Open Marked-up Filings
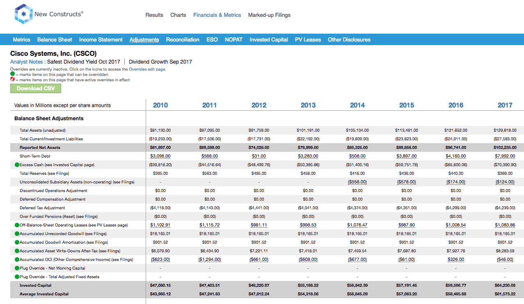The height and width of the screenshot is (304, 524). click(269, 15)
